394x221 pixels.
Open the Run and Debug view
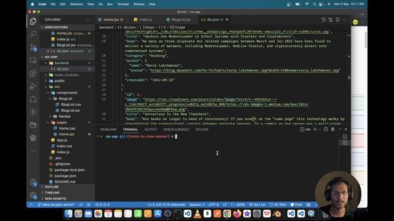(x=33, y=86)
